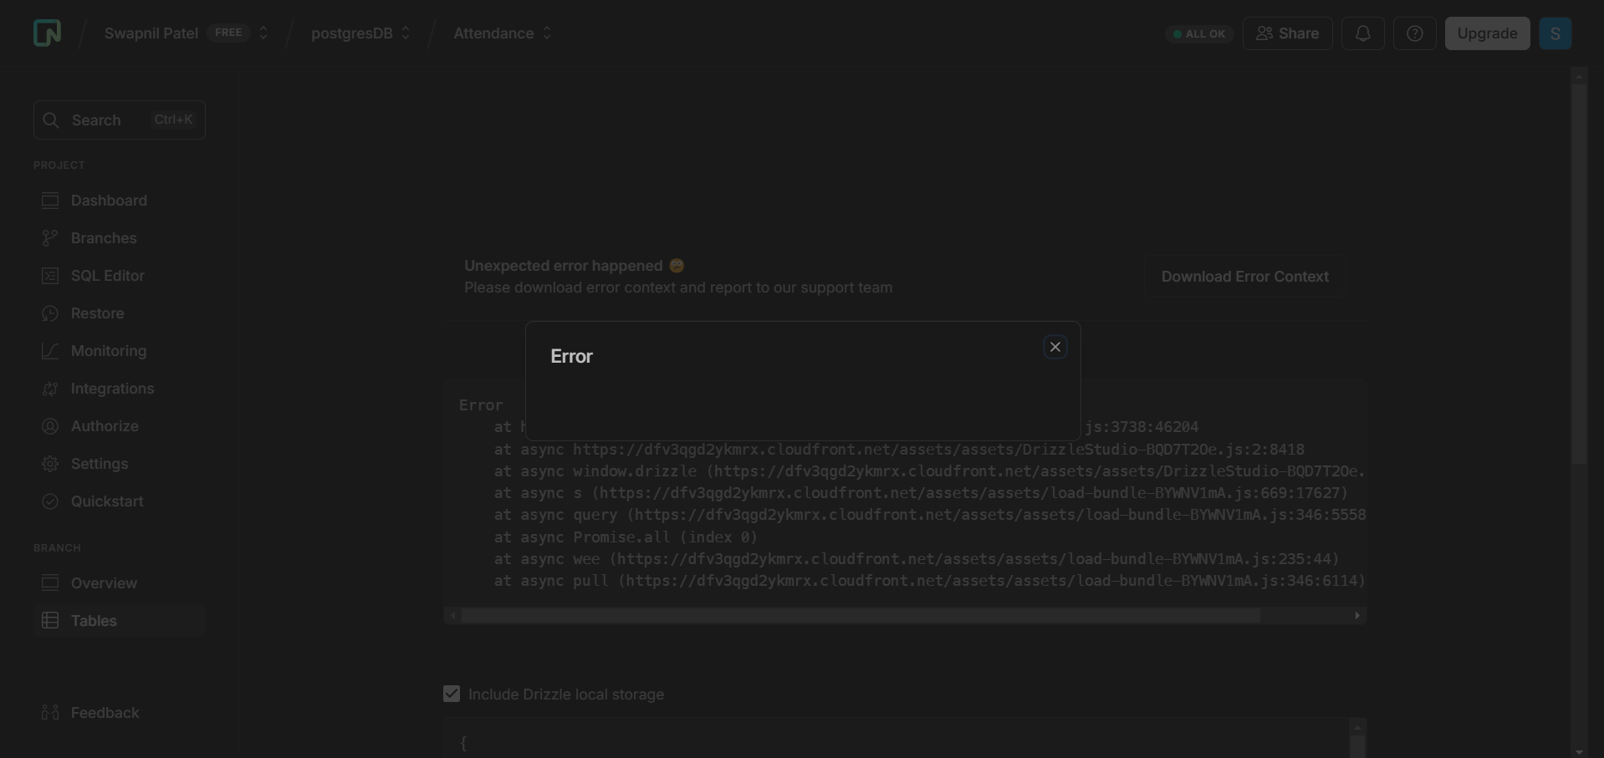Click the ALL OK status badge
1604x758 pixels.
tap(1199, 34)
